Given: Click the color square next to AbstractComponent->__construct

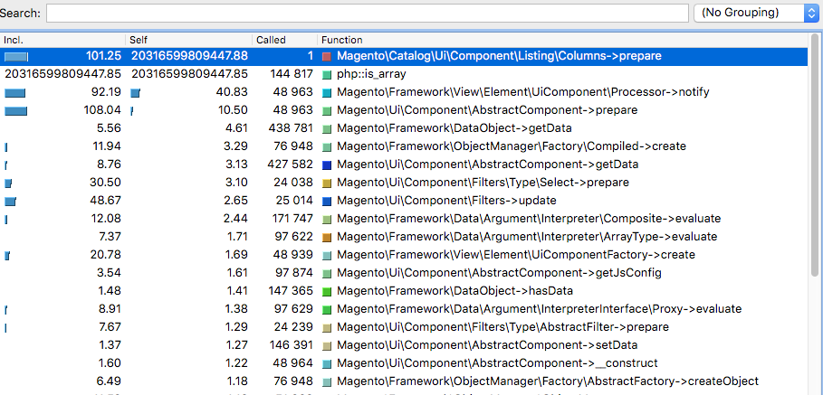Looking at the screenshot, I should click(328, 363).
